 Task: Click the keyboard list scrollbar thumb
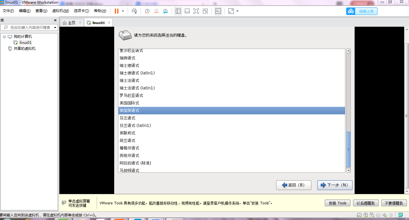coord(348,149)
